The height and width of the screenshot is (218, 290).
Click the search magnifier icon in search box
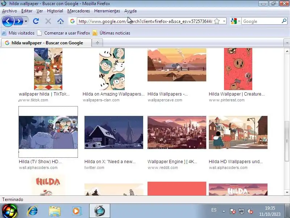click(284, 21)
